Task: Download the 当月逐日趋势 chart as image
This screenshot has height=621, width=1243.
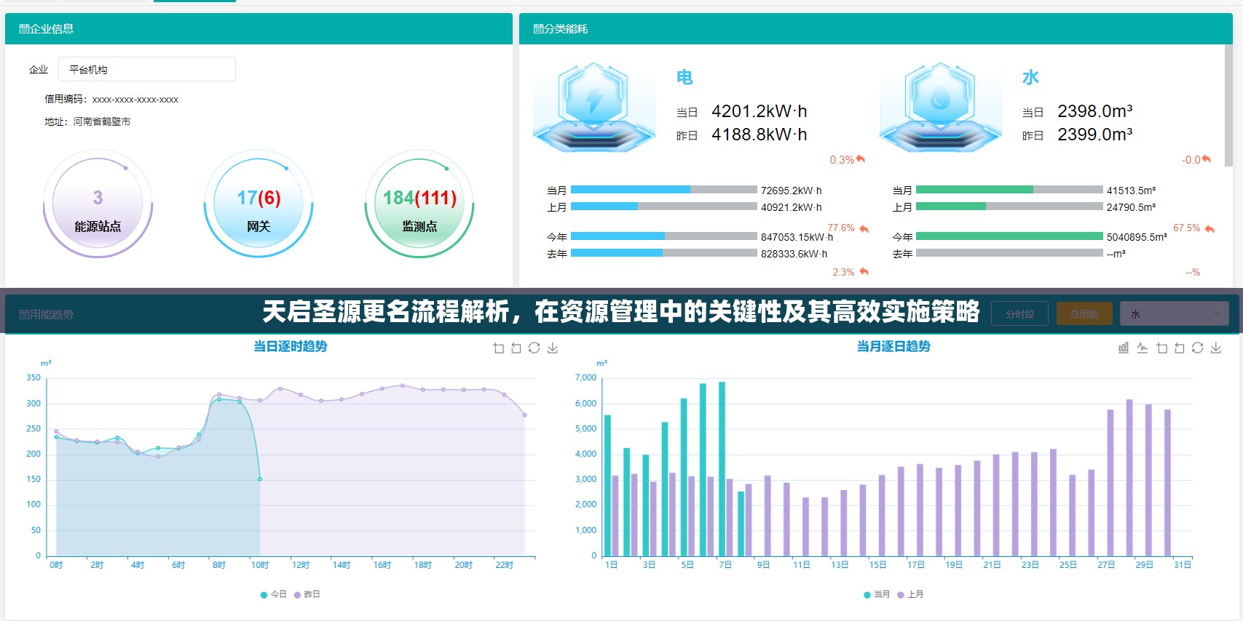Action: [1216, 348]
